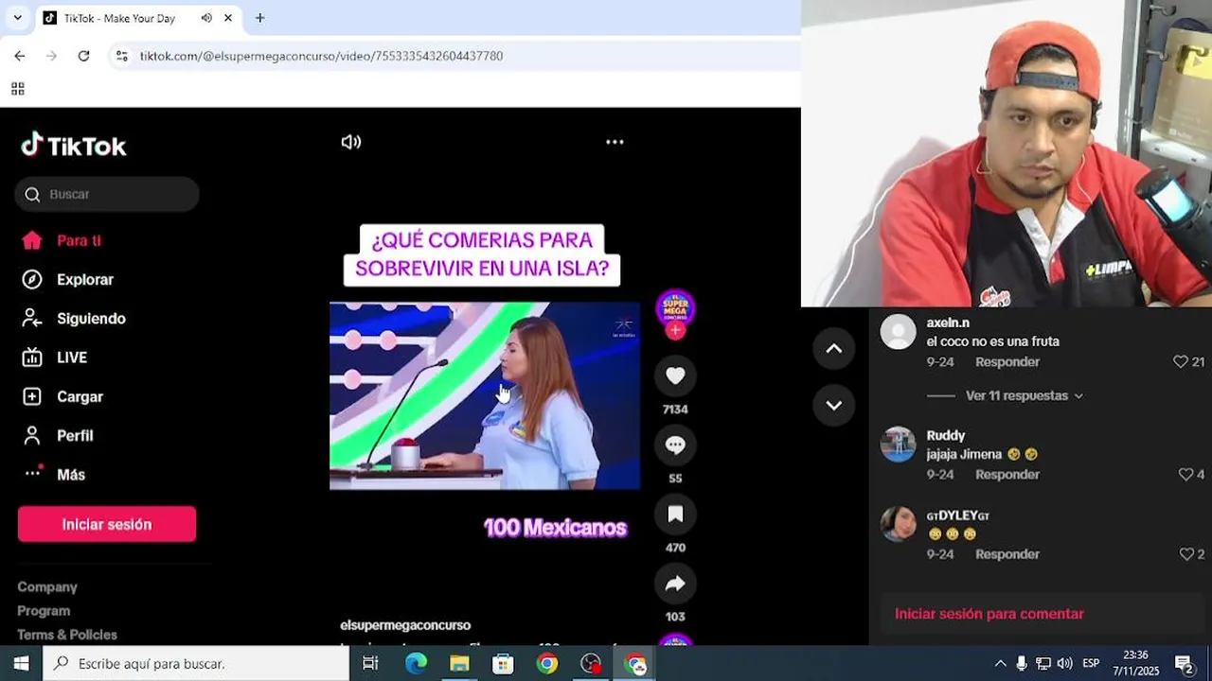Viewport: 1212px width, 681px height.
Task: Go to next video with down chevron
Action: (x=834, y=405)
